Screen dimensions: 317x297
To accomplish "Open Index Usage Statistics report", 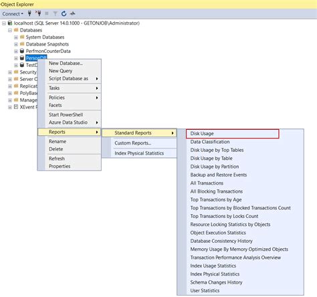I will click(x=213, y=266).
